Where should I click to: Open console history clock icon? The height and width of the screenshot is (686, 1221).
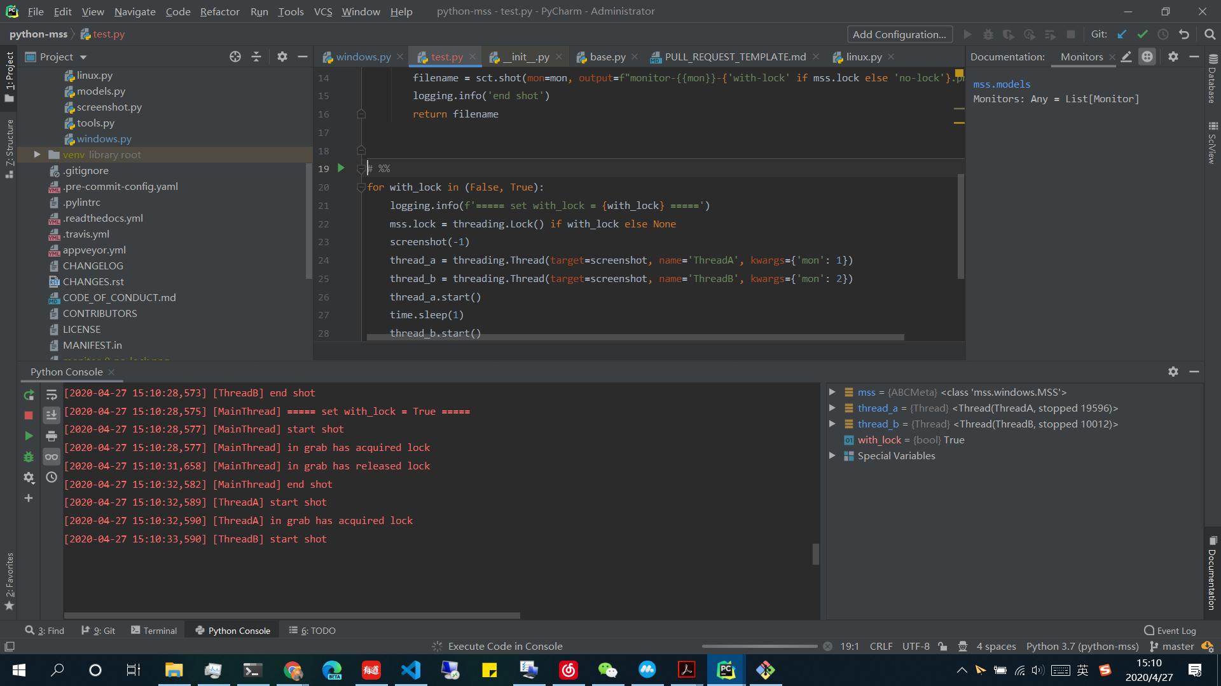pos(52,477)
